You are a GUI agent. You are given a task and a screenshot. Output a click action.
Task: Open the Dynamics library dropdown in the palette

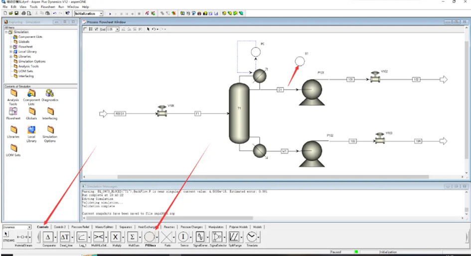[x=29, y=227]
